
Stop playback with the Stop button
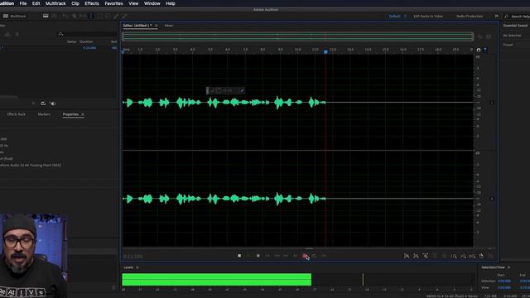pos(239,256)
